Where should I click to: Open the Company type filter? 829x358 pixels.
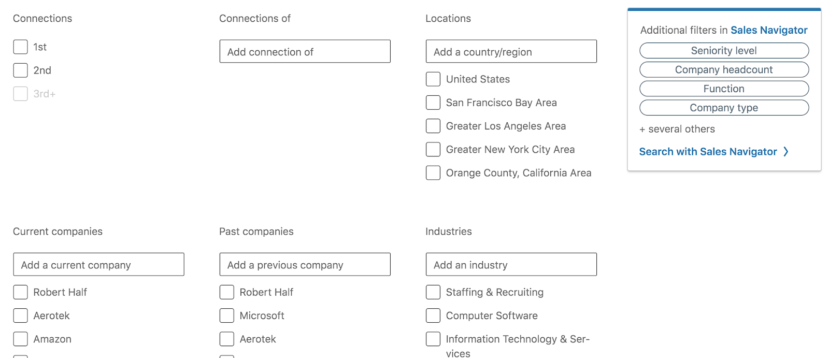(724, 108)
